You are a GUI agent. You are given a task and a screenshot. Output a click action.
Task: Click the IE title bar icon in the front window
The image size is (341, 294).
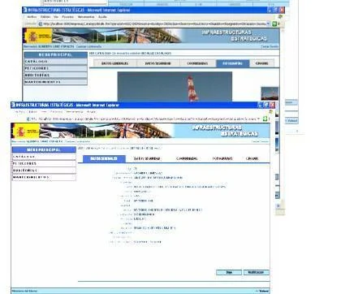13,105
